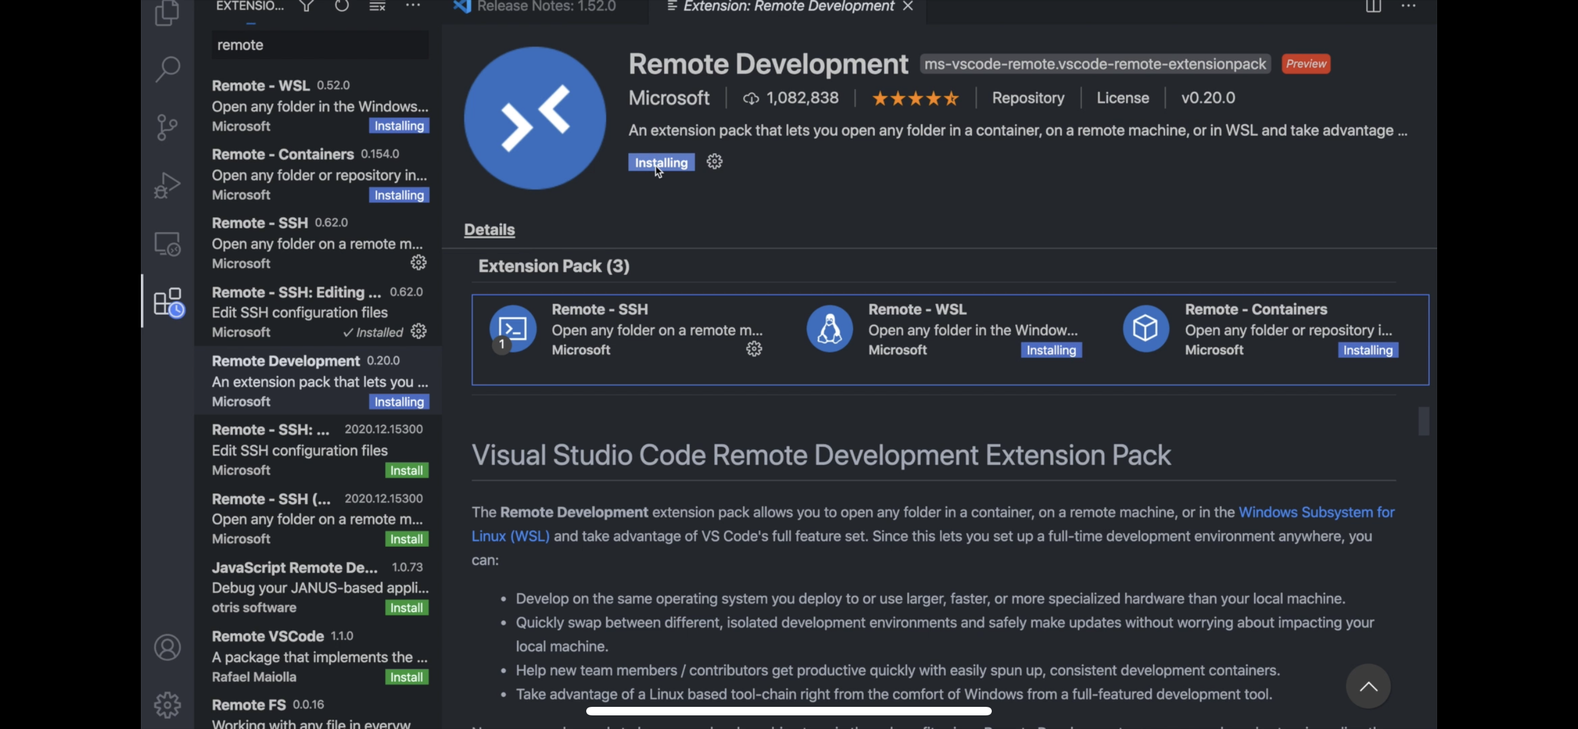Open the Explorer files icon in activity bar
1578x729 pixels.
point(167,12)
